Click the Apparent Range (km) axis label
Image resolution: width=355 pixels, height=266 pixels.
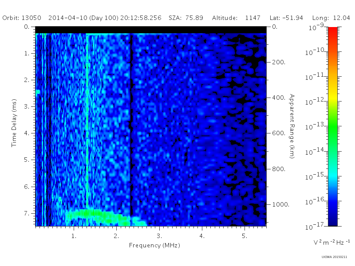[x=292, y=126]
